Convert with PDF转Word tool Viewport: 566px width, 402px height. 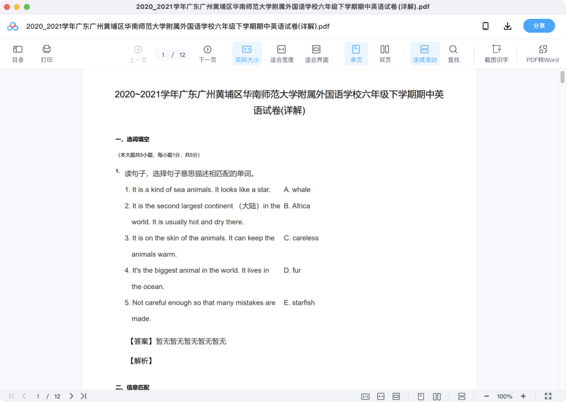[542, 54]
